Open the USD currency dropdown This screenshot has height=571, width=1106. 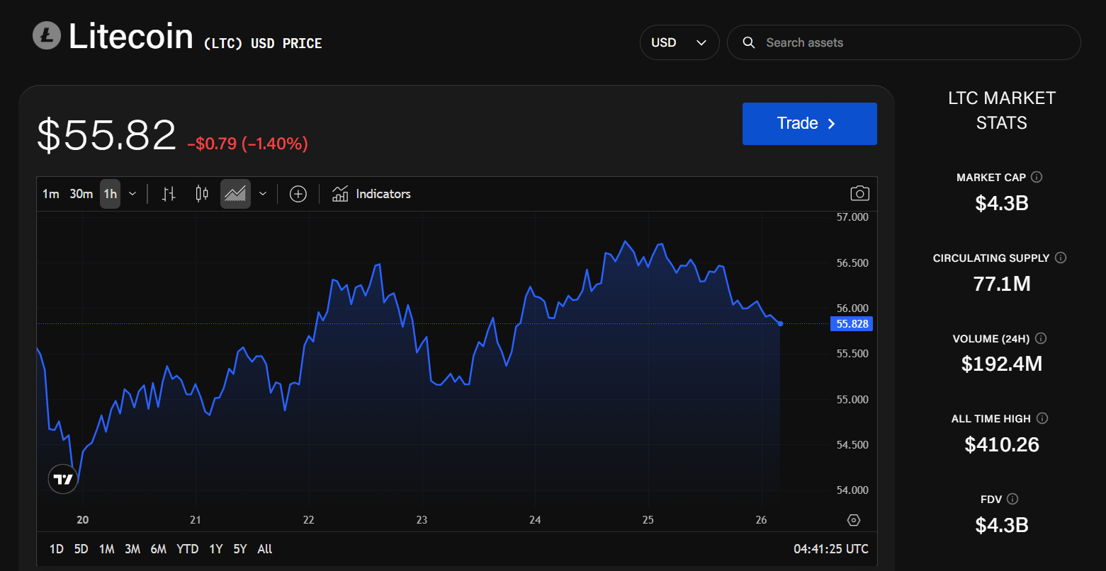click(679, 42)
